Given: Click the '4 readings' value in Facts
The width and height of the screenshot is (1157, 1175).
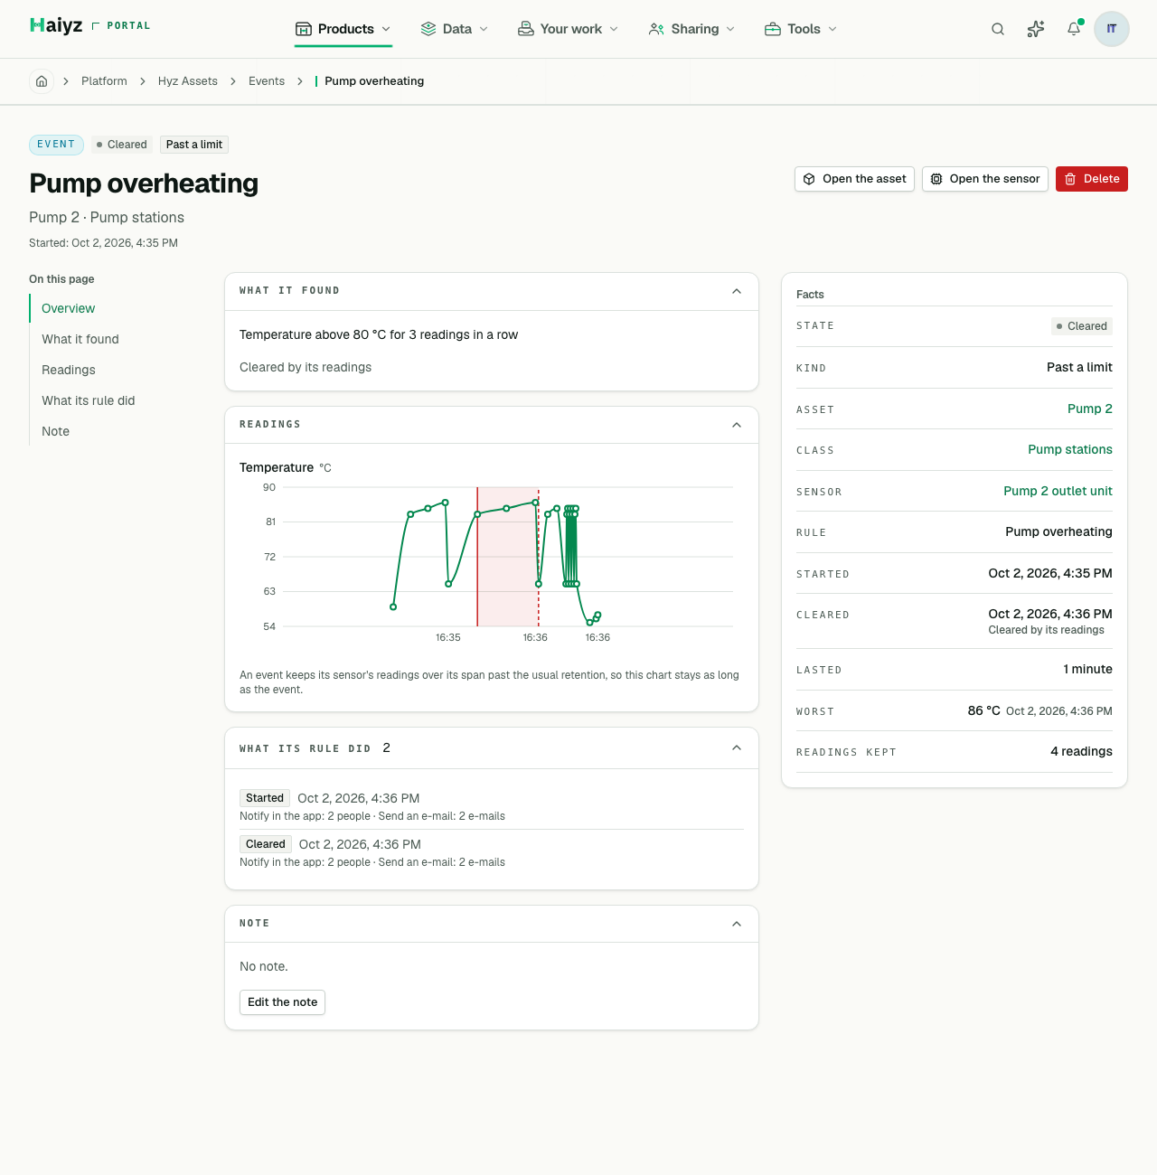Looking at the screenshot, I should [1081, 751].
